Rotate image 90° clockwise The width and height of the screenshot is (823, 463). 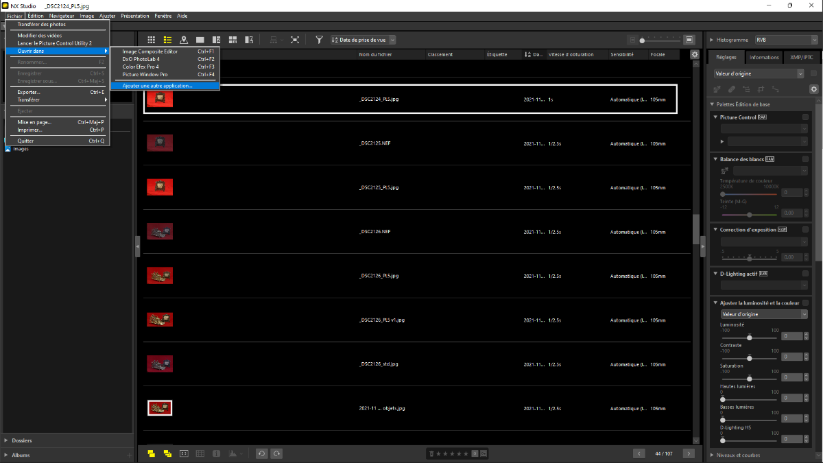coord(276,453)
